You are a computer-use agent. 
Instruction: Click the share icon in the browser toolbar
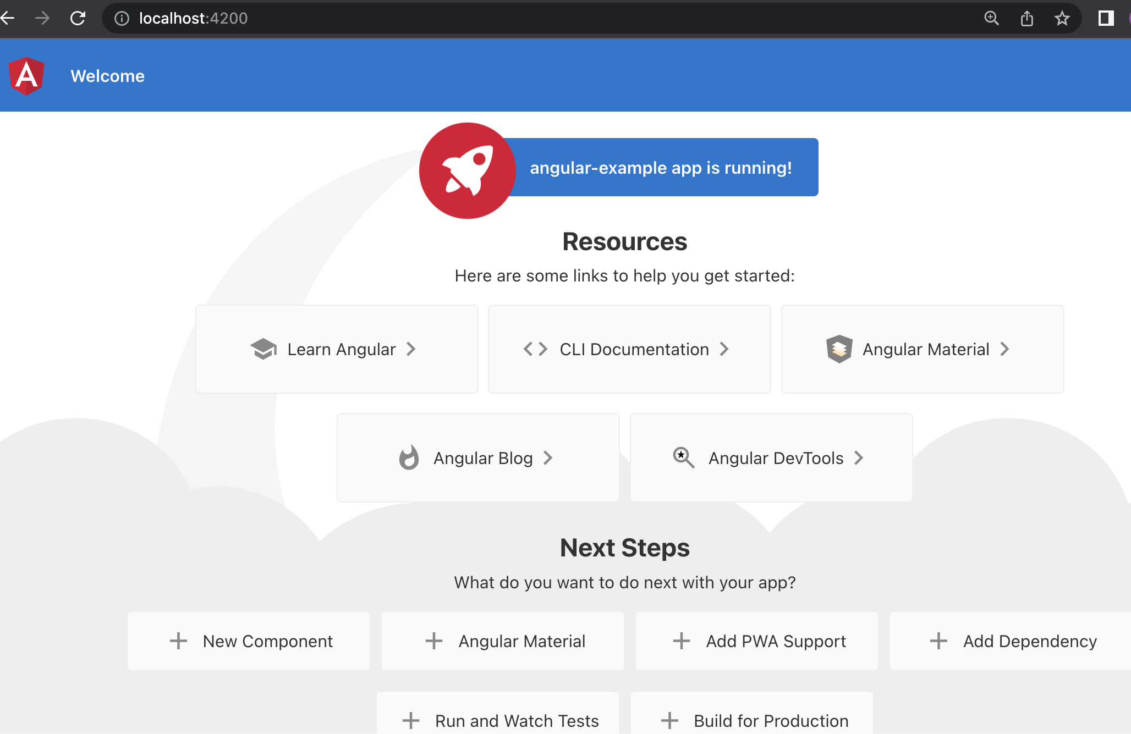click(1026, 18)
